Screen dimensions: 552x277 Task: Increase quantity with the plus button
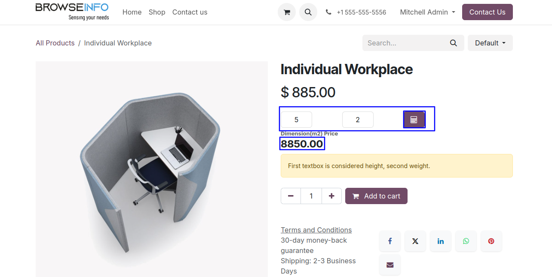pyautogui.click(x=331, y=196)
